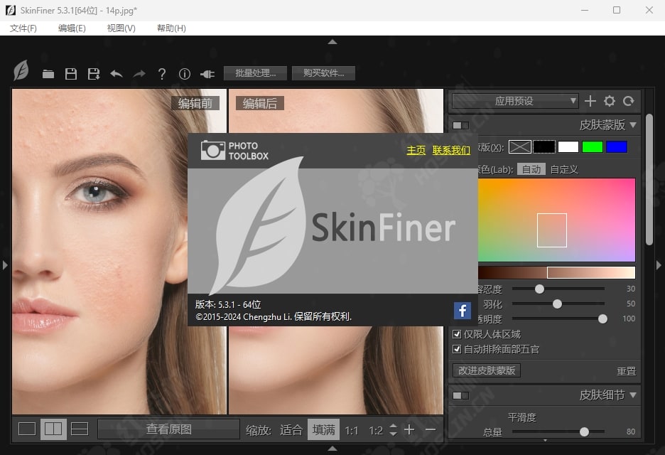Redo the edit with the forward arrow
This screenshot has height=455, width=665.
(x=139, y=74)
